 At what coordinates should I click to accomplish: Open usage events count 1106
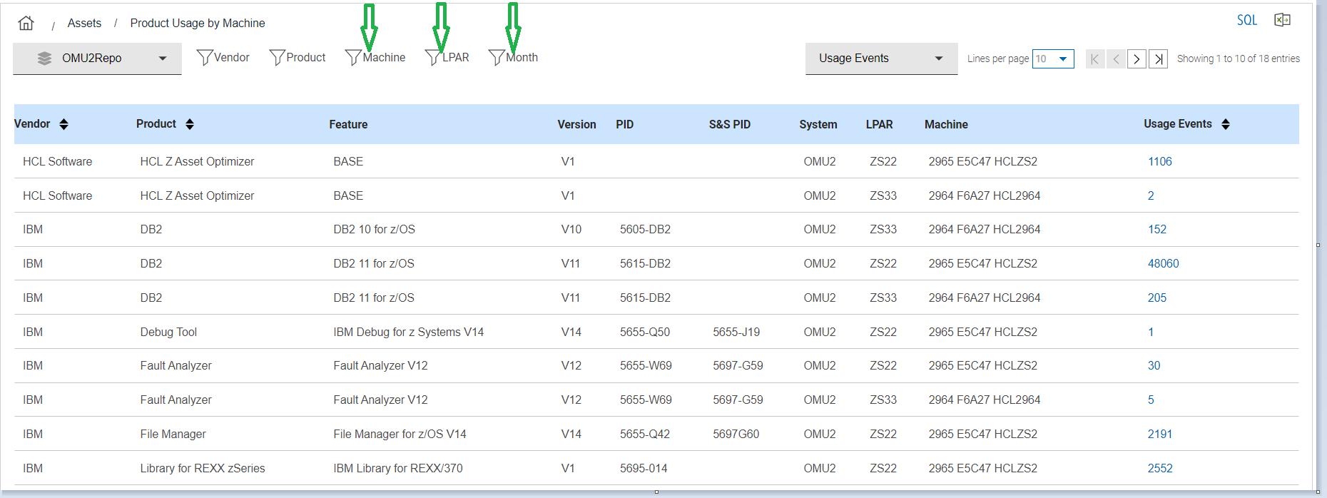click(1159, 161)
